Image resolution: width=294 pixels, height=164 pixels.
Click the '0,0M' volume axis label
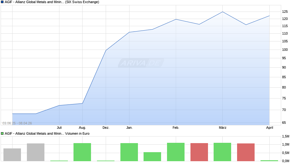pyautogui.click(x=286, y=161)
